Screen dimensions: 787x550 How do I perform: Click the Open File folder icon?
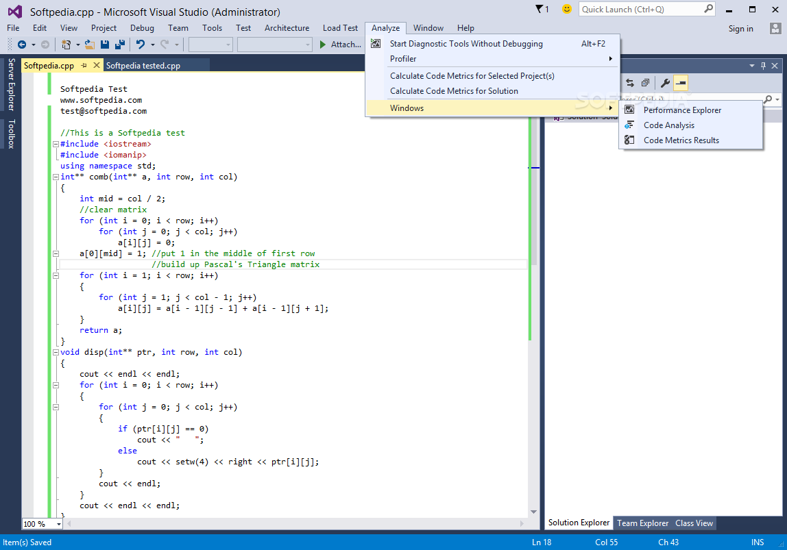90,45
